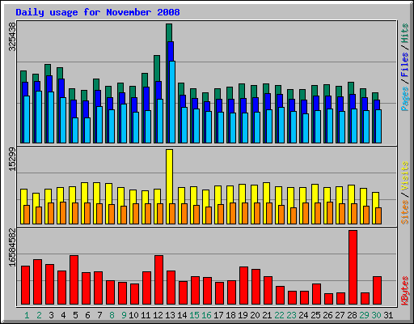Click the tallest red KBytes bar for day 28

[x=353, y=267]
